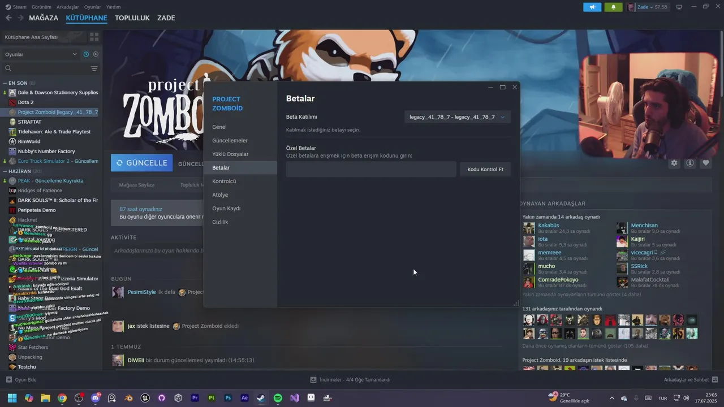Select Euro Truck Simulator 2 entry
The height and width of the screenshot is (407, 724).
[x=53, y=161]
